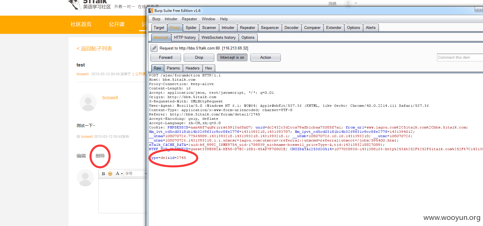483x226 pixels.
Task: Click the 删除 (delete) link on the post
Action: coord(100,156)
